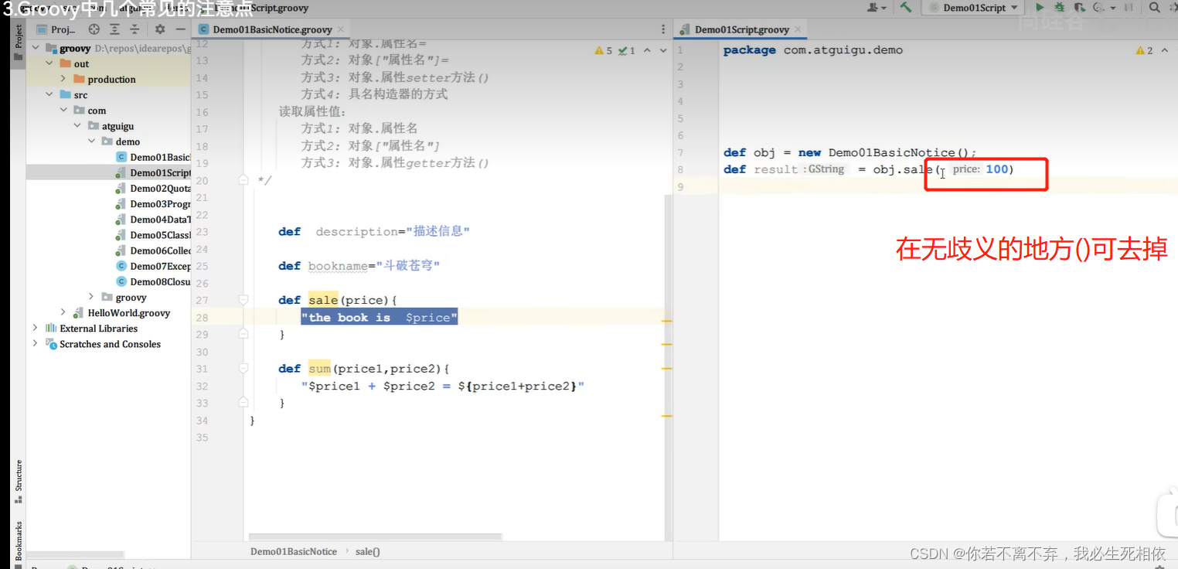Open the Demo01Script run configuration dropdown
The width and height of the screenshot is (1178, 569).
(973, 8)
